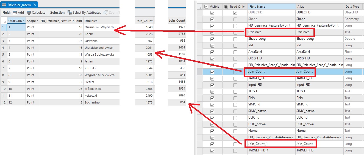The image size is (364, 155).
Task: Sort by the Dzielnice column header
Action: [101, 21]
